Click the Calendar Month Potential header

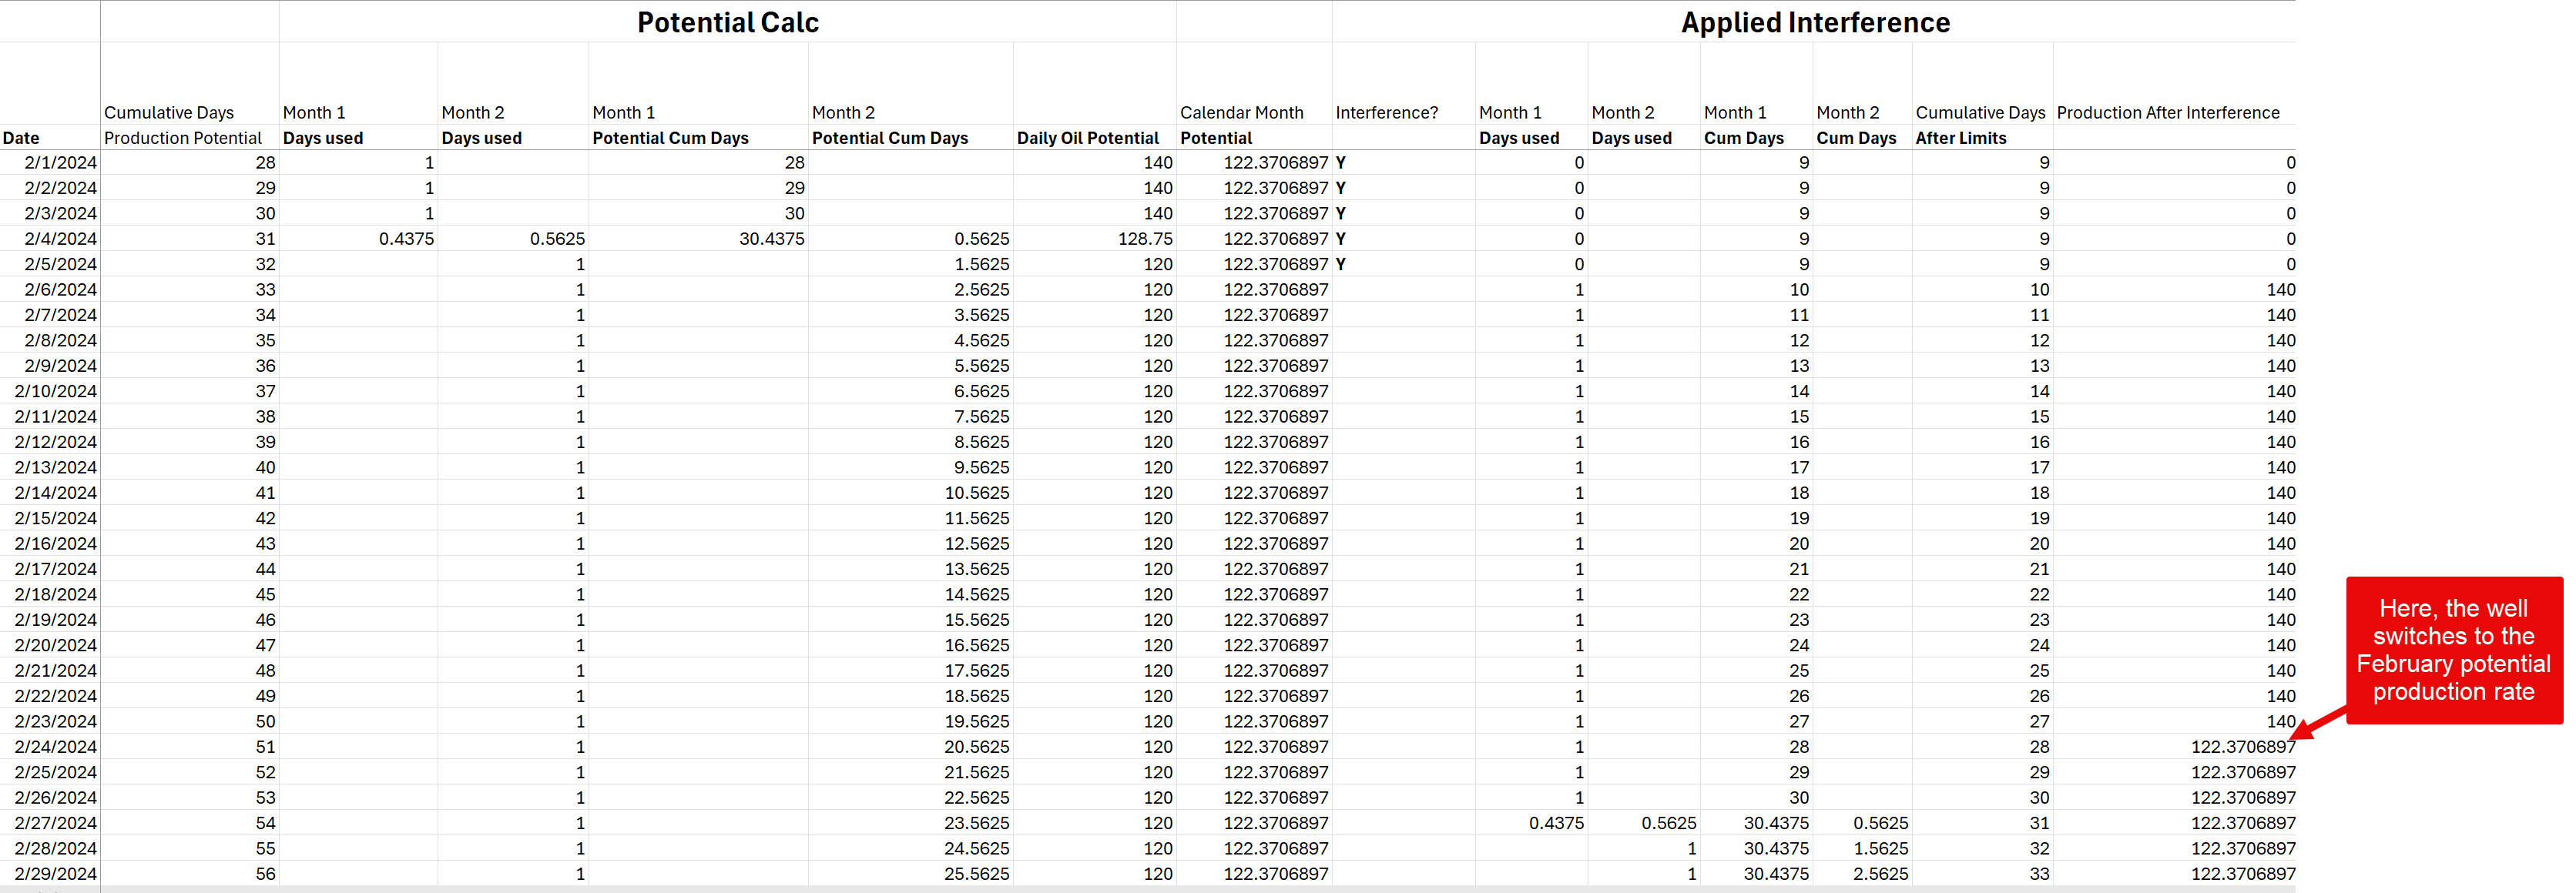click(1241, 125)
